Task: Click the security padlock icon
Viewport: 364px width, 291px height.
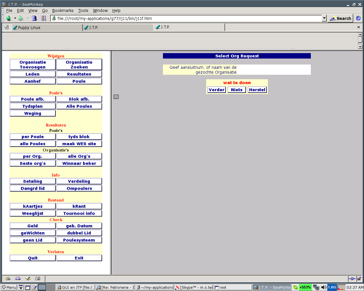Action: coord(359,278)
